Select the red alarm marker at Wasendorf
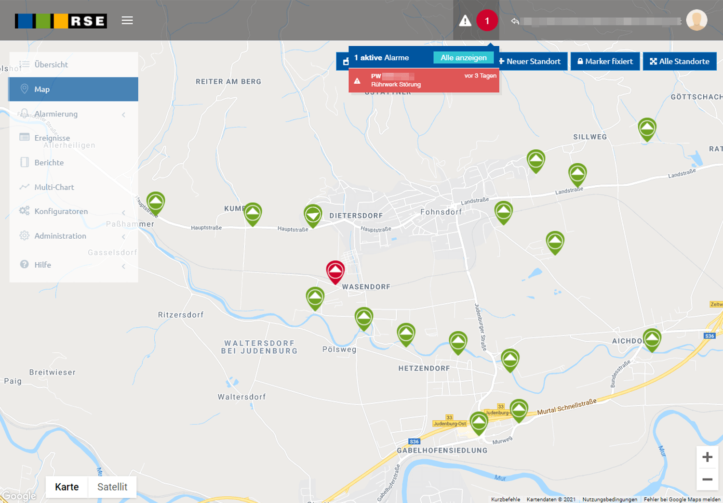This screenshot has height=503, width=723. (335, 272)
